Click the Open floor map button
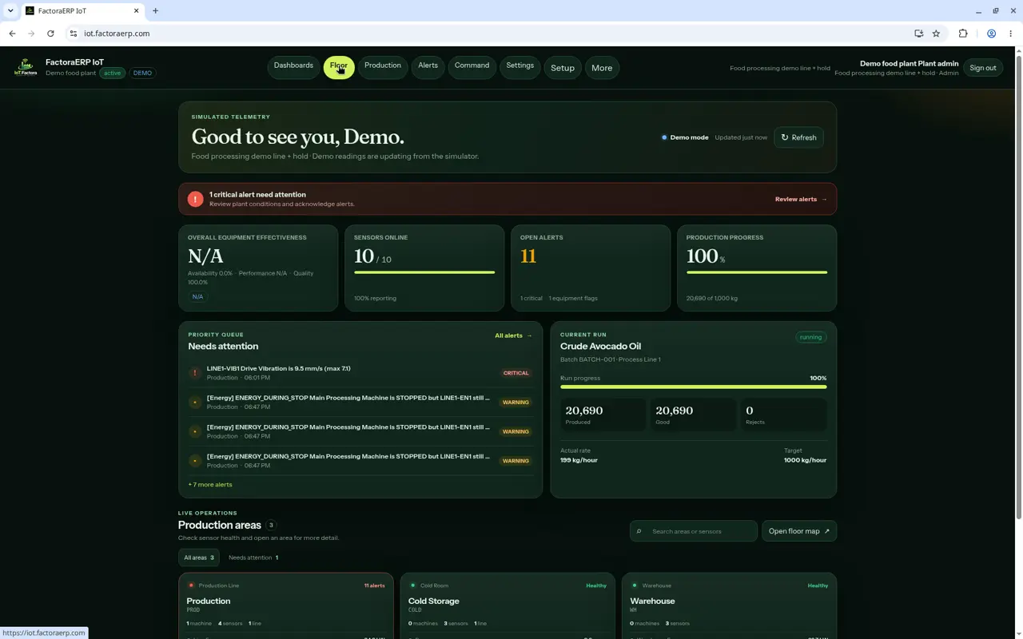1023x639 pixels. pos(799,531)
